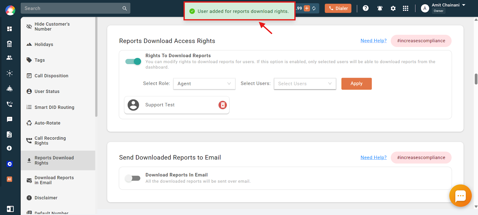Open the reports document icon in the left rail
The height and width of the screenshot is (215, 478).
pos(10,135)
